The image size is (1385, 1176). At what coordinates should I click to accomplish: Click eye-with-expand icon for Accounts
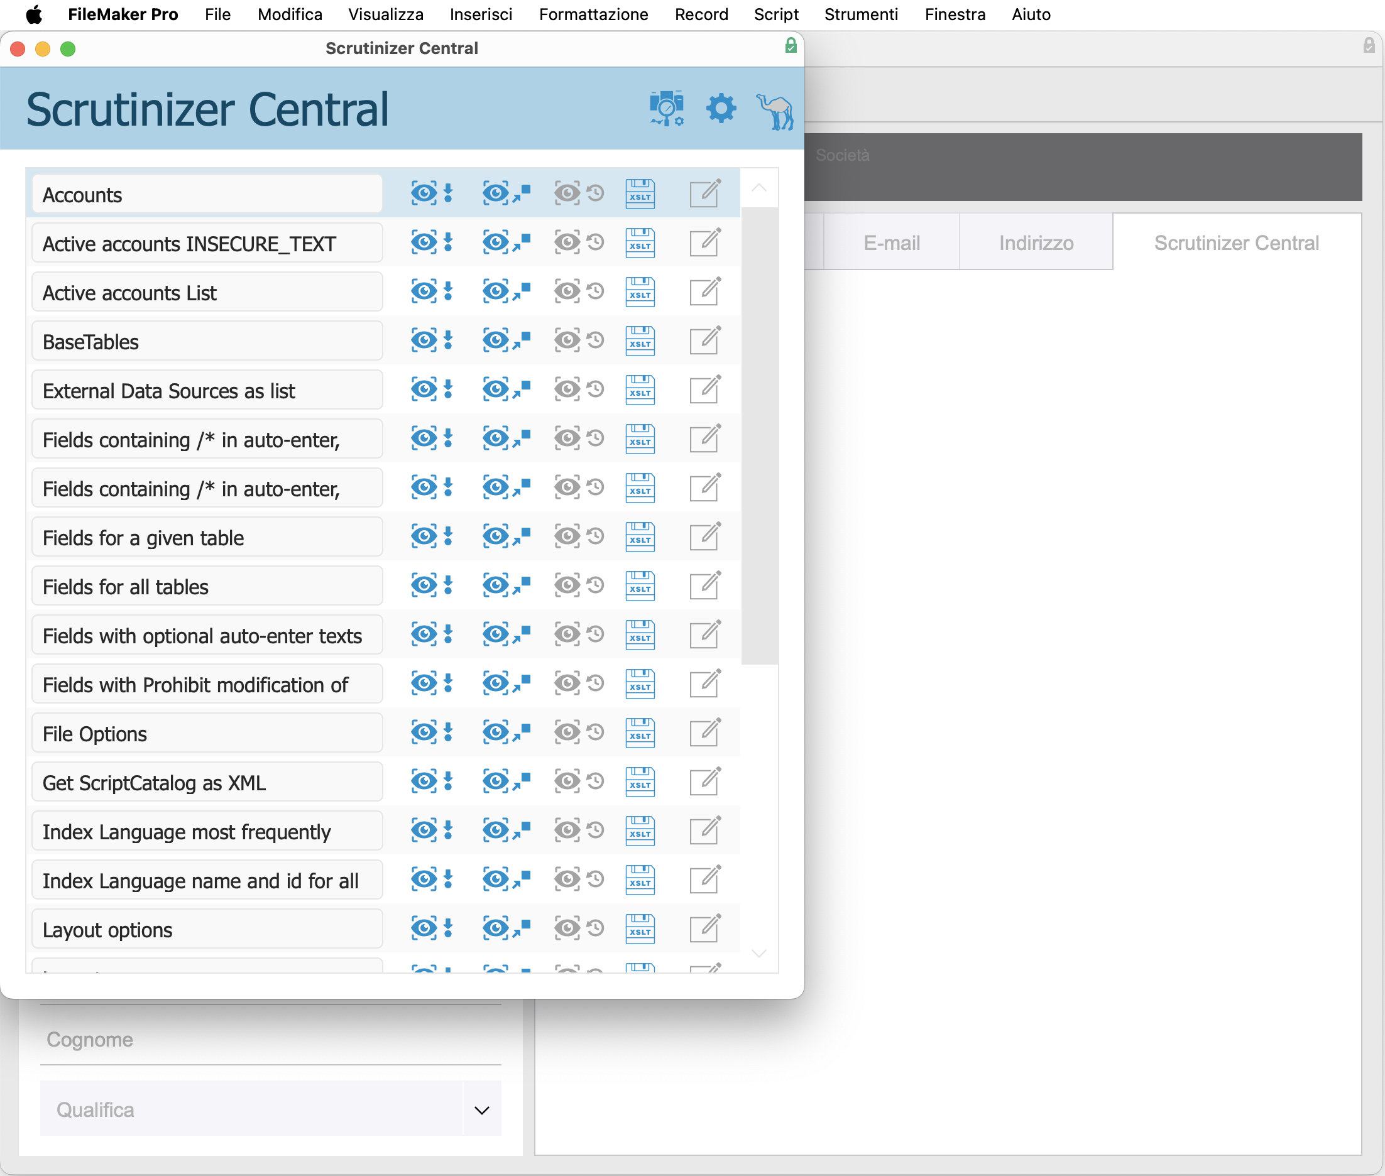506,193
